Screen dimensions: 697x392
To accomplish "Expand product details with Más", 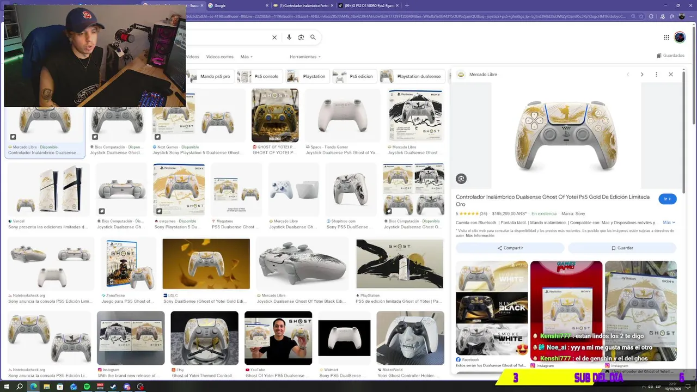I will pos(669,222).
